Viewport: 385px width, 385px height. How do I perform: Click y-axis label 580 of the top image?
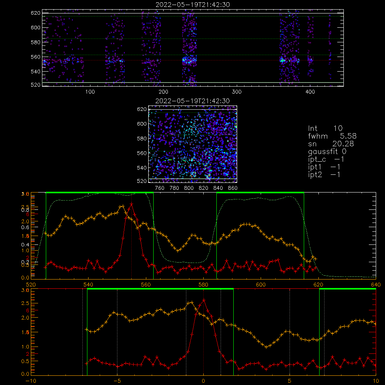click(35, 42)
